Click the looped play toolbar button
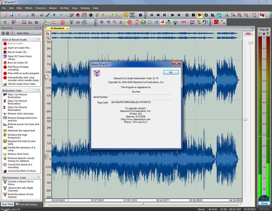Image resolution: width=272 pixels, height=211 pixels. click(206, 15)
